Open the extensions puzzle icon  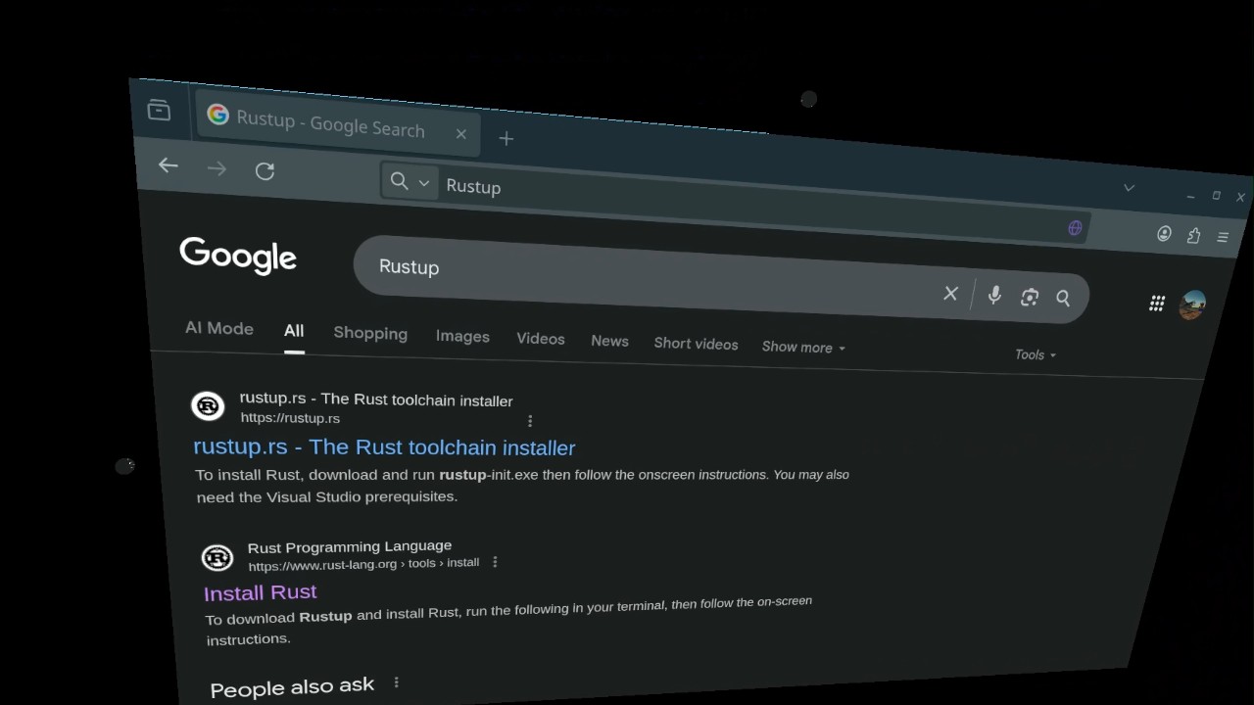coord(1193,236)
